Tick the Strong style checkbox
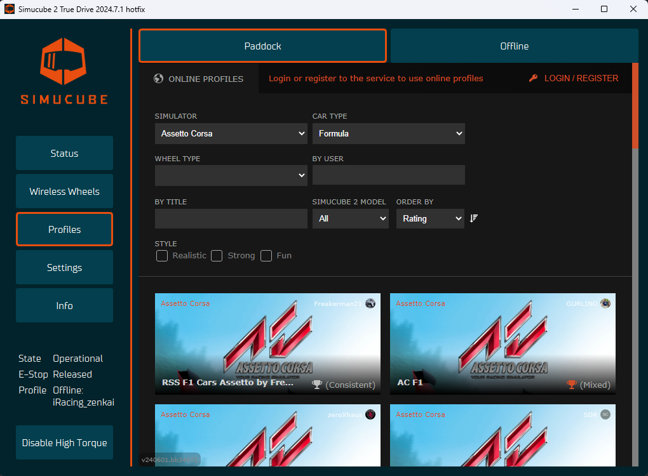 [x=217, y=256]
